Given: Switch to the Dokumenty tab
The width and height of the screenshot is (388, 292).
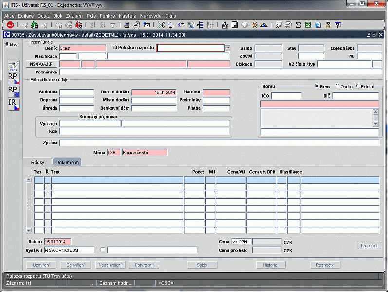Looking at the screenshot, I should tap(67, 162).
